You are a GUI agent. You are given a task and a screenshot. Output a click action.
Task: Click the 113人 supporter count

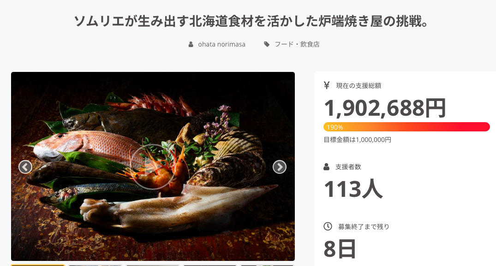[x=353, y=189]
